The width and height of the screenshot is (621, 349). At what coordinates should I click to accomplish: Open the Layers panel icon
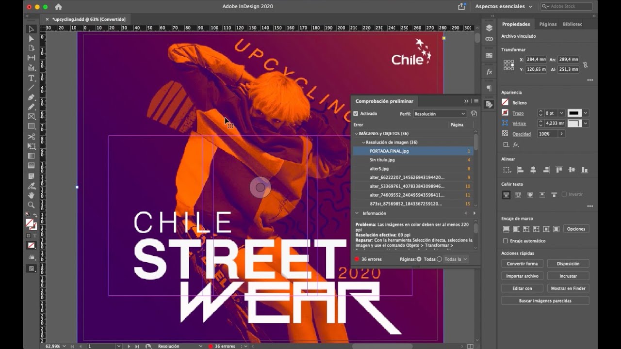[x=489, y=28]
